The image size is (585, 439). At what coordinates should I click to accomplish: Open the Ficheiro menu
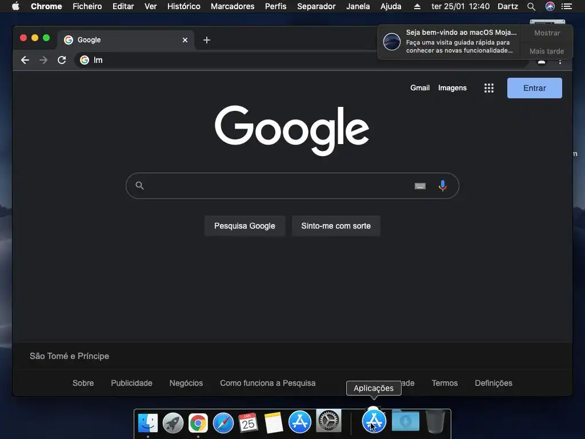[x=87, y=6]
